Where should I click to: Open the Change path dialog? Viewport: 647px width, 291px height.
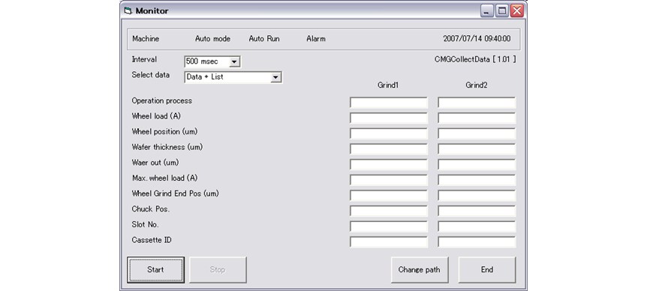tap(420, 270)
